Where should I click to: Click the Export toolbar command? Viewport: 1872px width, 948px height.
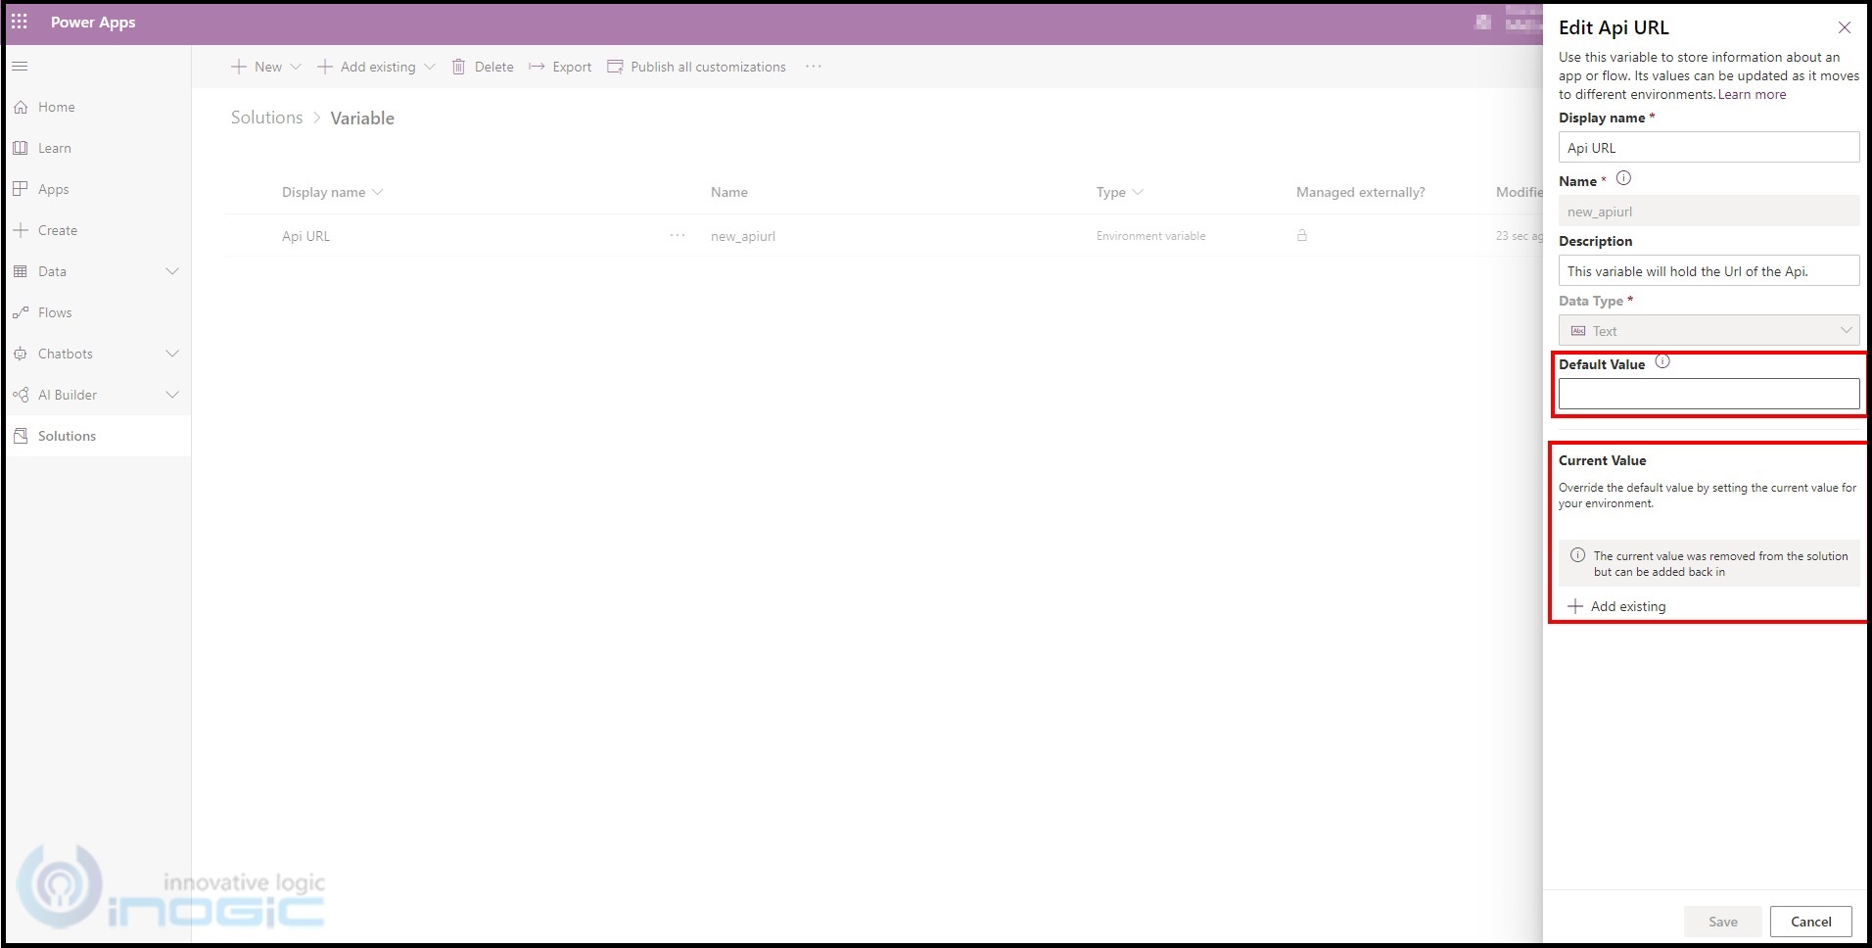561,67
